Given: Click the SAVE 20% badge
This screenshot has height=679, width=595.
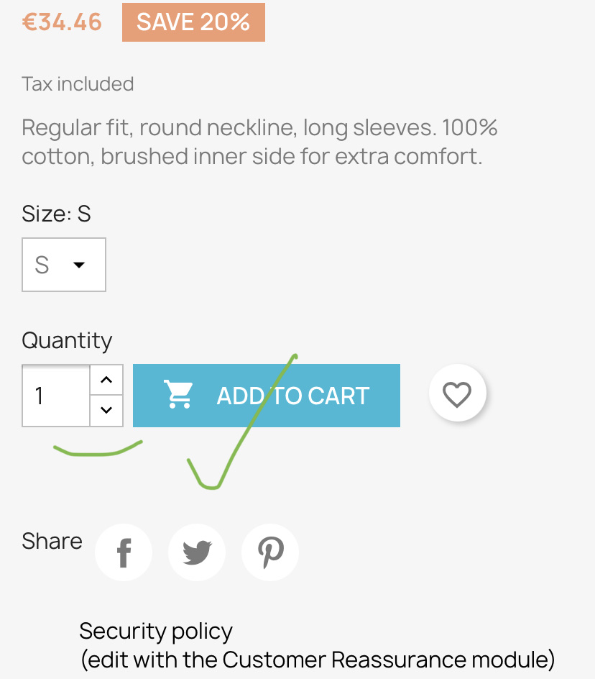Looking at the screenshot, I should [193, 22].
